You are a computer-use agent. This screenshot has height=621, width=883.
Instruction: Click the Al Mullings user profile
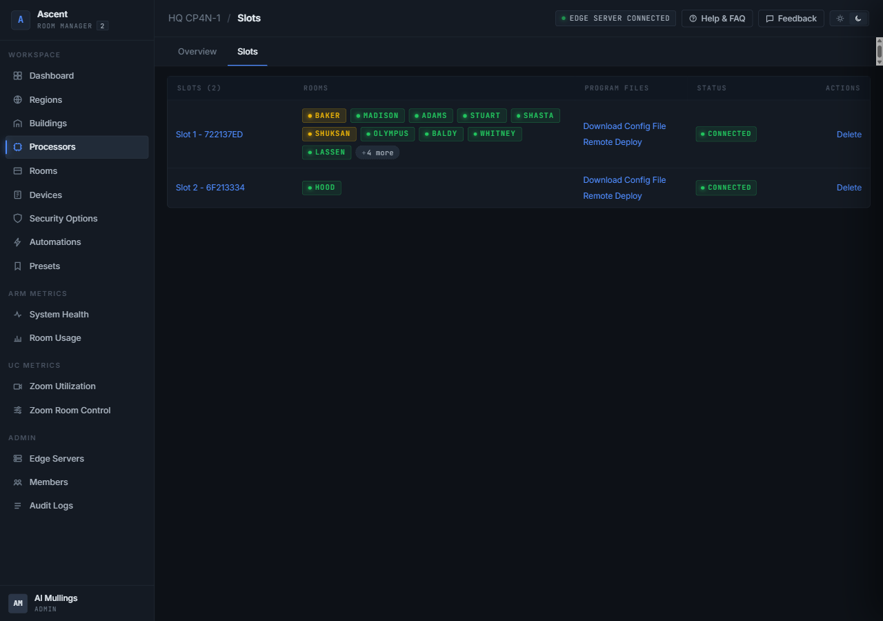tap(77, 603)
